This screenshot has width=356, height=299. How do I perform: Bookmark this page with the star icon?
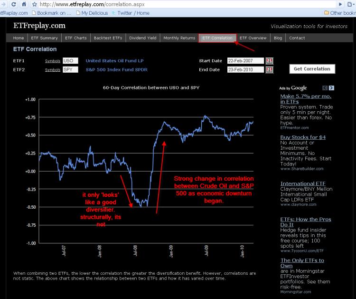[34, 4]
